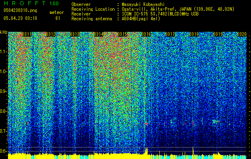Click the meteor count 61
This screenshot has height=159, width=251.
[x=58, y=18]
